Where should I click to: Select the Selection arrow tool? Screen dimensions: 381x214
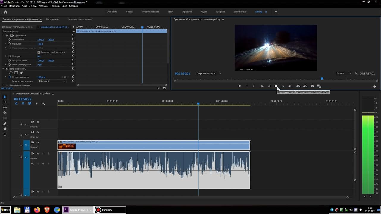pyautogui.click(x=5, y=97)
